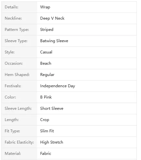Screen dimensions: 141x160
Task: Click the Striped pattern type value
Action: click(x=47, y=30)
